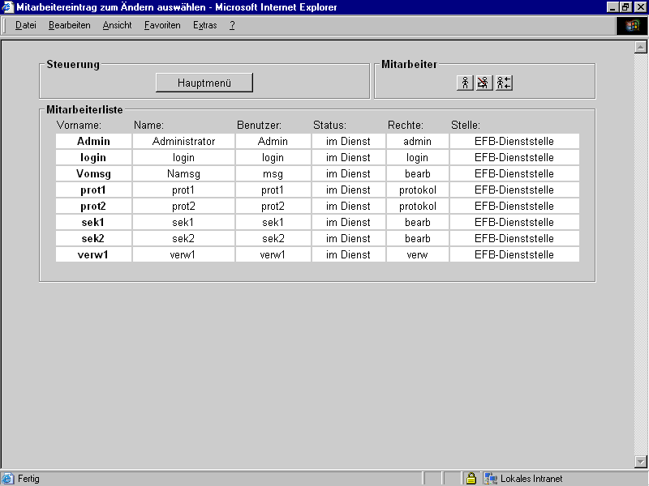Click the single person employee icon
Image resolution: width=649 pixels, height=486 pixels.
point(465,83)
